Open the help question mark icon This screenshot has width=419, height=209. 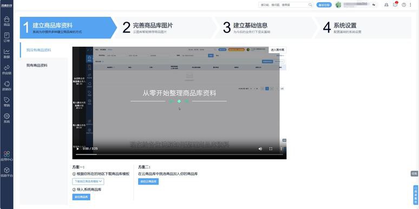(x=404, y=5)
